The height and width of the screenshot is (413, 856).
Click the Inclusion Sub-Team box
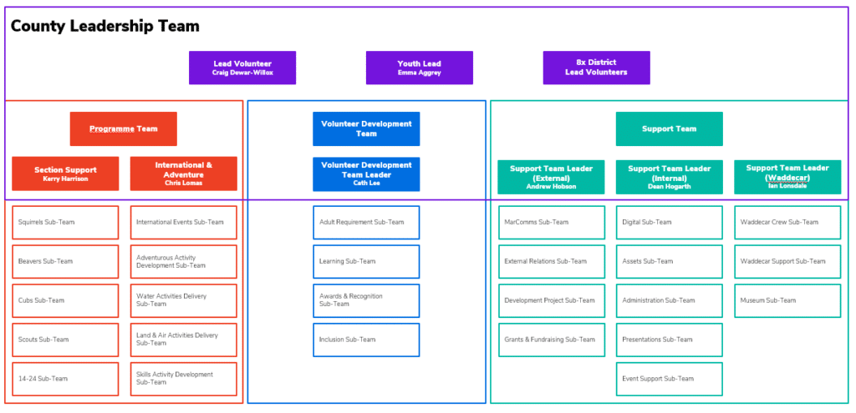coord(366,340)
